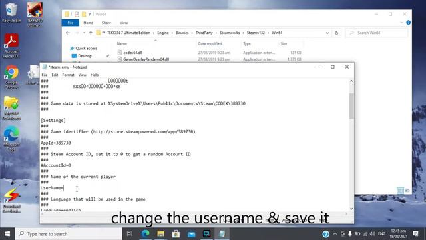Image resolution: width=426 pixels, height=240 pixels.
Task: Click the Explorer up-directory arrow
Action: (91, 33)
